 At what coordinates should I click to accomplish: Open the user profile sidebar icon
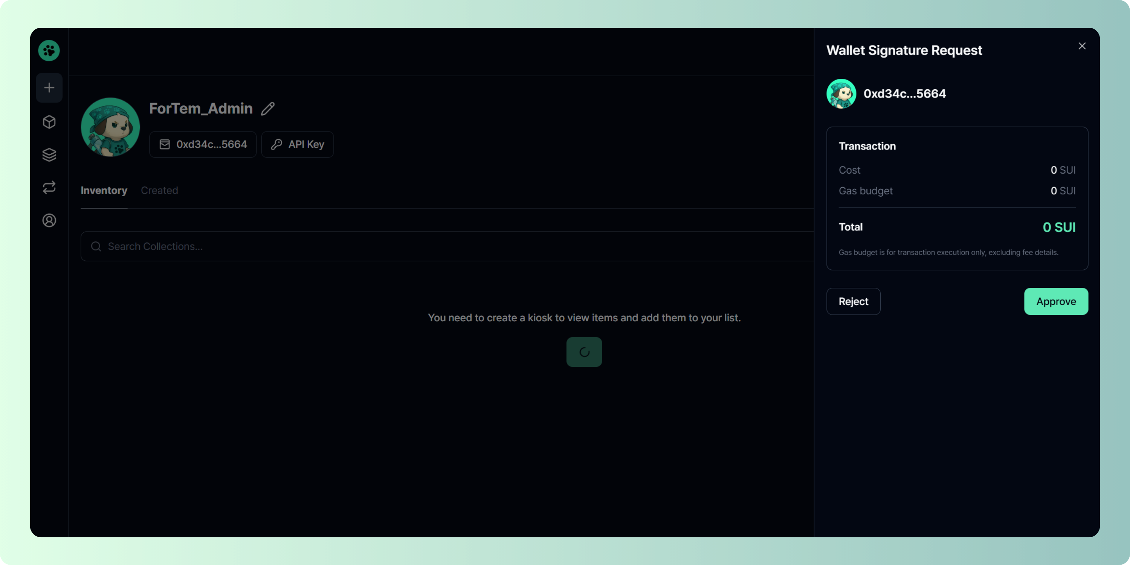click(x=49, y=220)
